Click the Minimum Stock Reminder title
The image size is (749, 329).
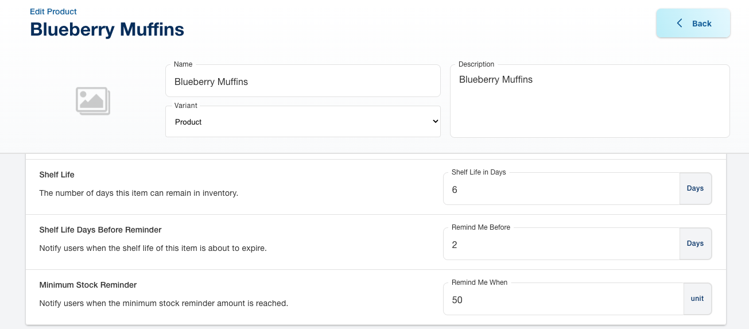(x=88, y=285)
